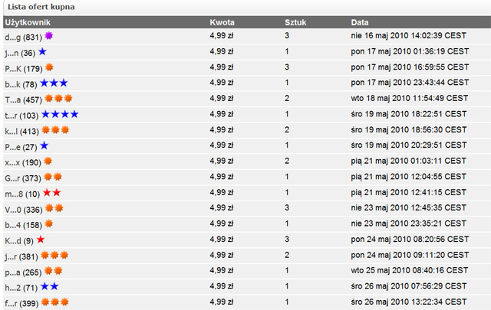
Task: Click the blue stars next to b...k (78)
Action: (x=54, y=83)
